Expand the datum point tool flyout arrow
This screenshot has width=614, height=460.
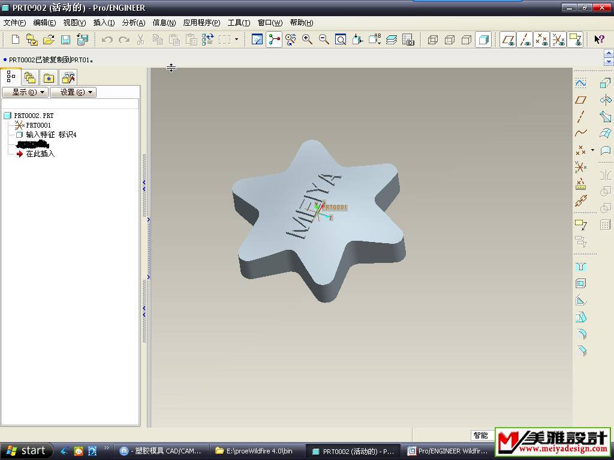pos(592,150)
